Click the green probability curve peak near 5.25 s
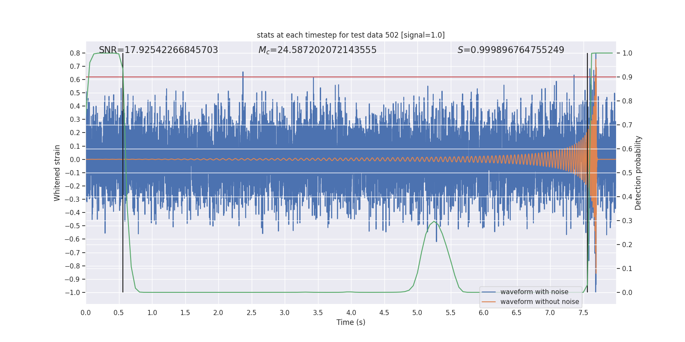 (x=435, y=221)
